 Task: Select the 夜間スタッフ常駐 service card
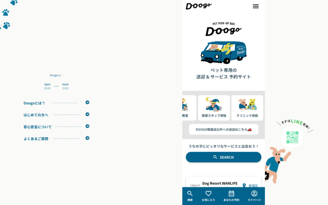pyautogui.click(x=214, y=108)
